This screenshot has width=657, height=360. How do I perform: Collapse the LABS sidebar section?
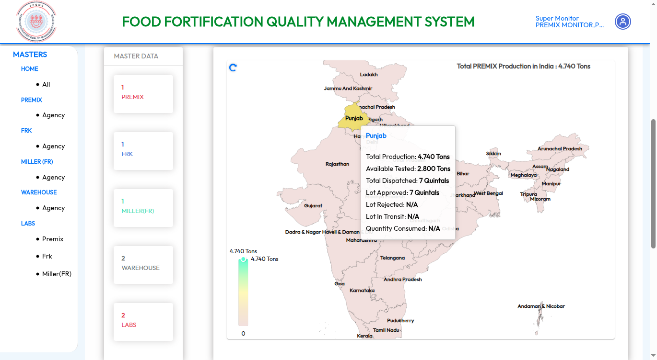[x=28, y=224]
